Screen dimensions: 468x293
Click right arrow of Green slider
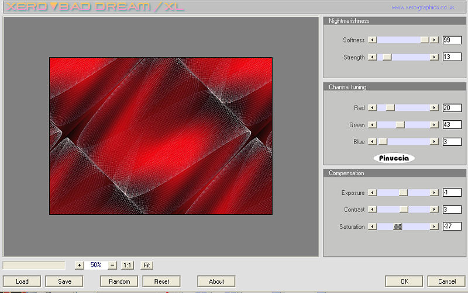434,125
